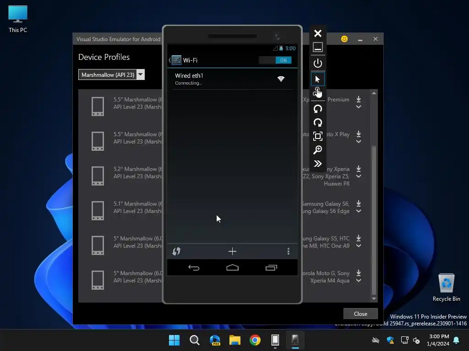Download the Xperia M4 Aqua profile

(359, 273)
